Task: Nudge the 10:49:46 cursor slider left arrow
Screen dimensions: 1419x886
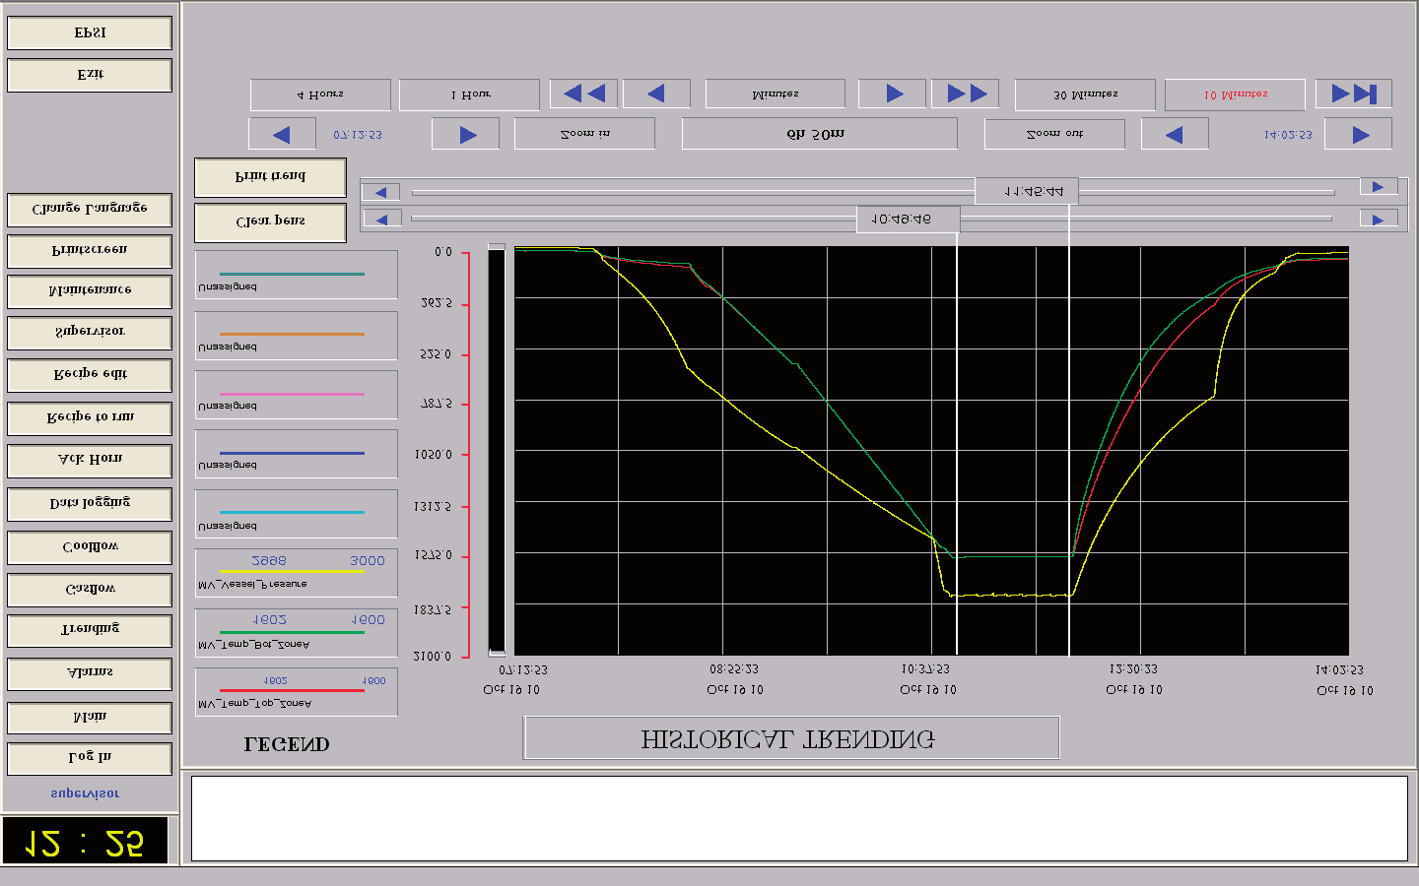Action: [382, 220]
